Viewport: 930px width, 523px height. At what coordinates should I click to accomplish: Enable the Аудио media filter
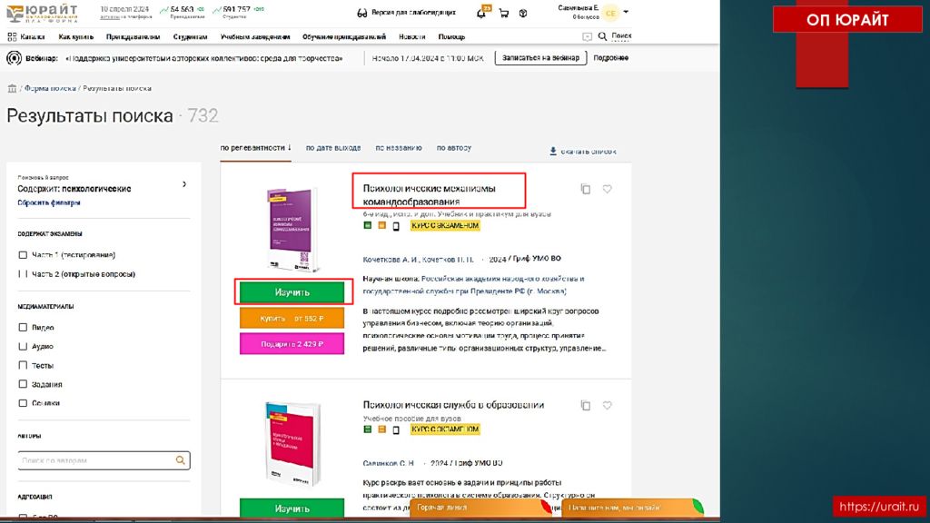[x=23, y=346]
